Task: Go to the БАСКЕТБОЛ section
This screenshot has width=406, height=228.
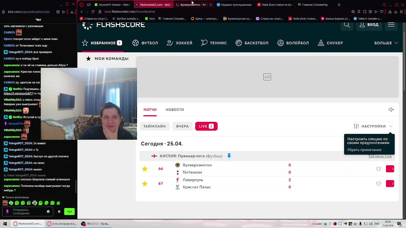Action: click(252, 43)
